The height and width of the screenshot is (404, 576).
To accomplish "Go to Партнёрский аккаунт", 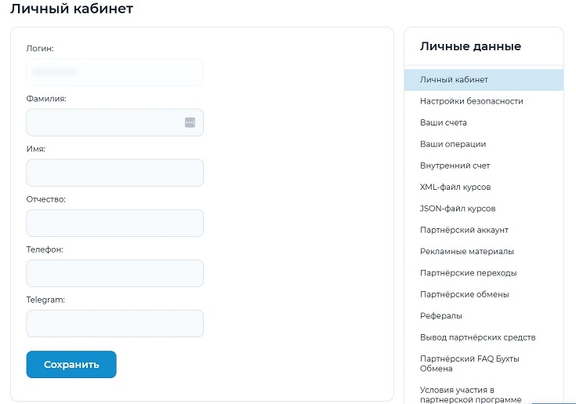I will [x=464, y=230].
